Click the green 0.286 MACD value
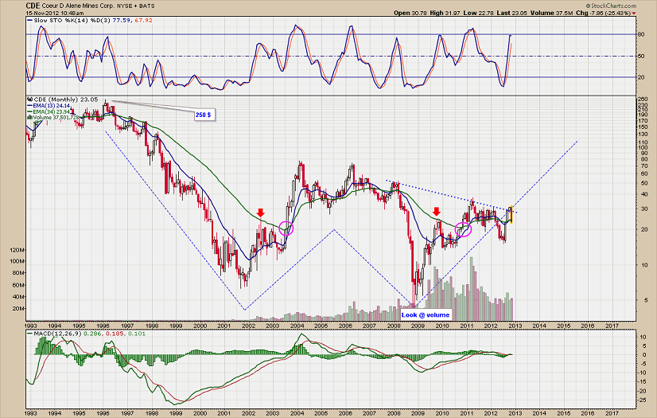Screen dimensions: 657x418 [92, 334]
